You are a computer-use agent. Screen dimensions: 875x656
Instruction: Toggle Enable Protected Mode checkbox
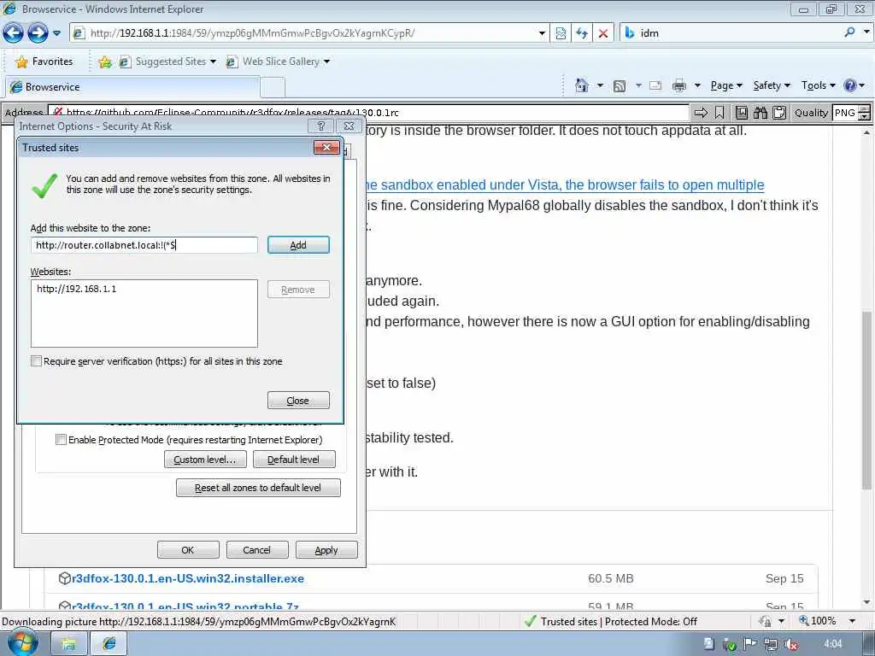[x=61, y=440]
